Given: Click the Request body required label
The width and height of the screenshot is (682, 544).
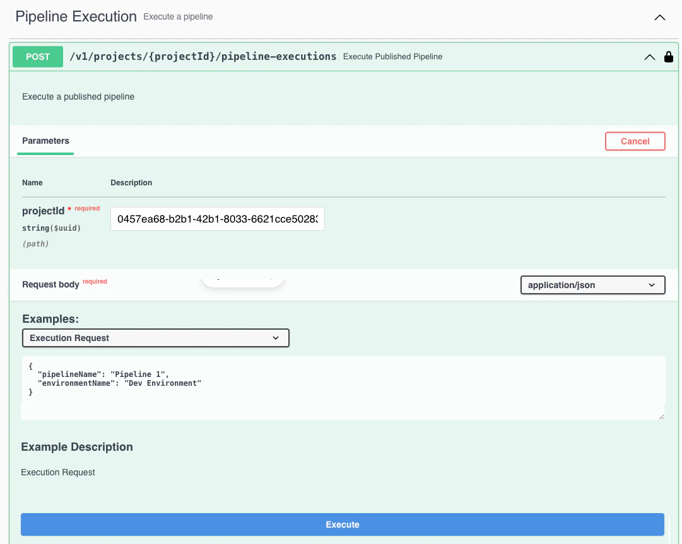Looking at the screenshot, I should coord(50,284).
